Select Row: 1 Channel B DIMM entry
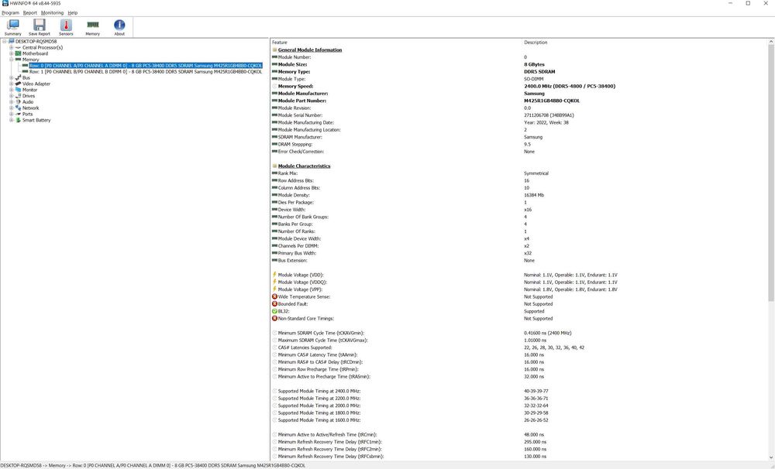The image size is (775, 469). coord(146,72)
